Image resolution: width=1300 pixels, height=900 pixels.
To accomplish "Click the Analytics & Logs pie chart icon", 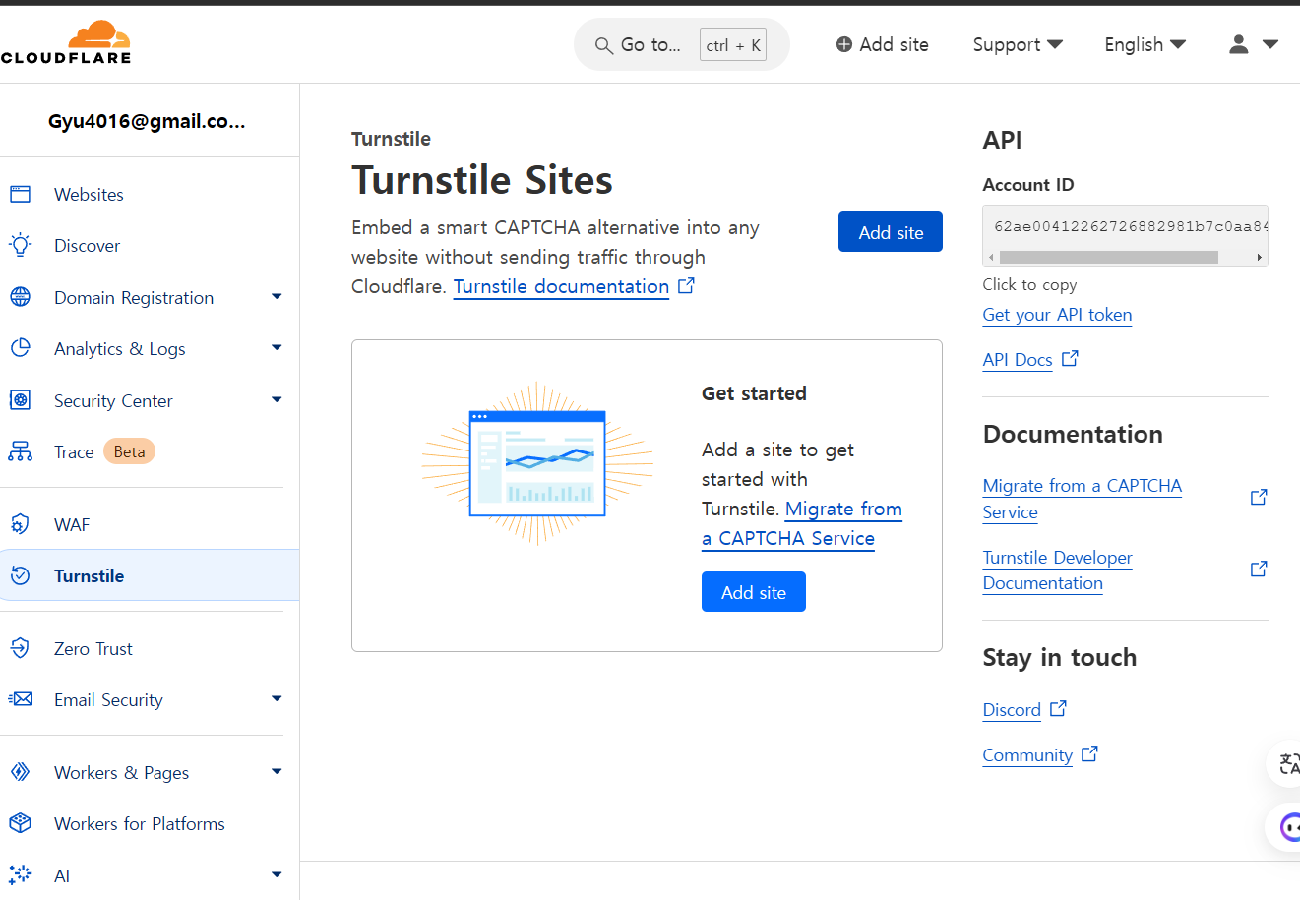I will click(20, 348).
